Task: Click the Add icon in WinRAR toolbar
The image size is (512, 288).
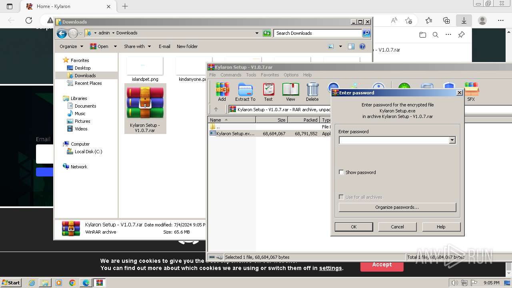Action: (x=222, y=92)
